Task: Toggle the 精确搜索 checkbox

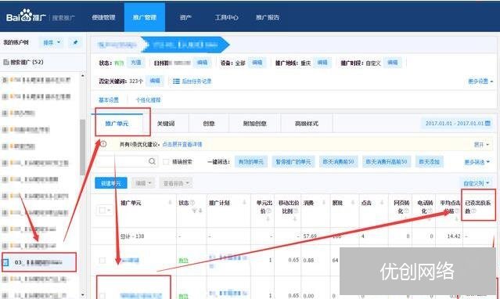Action: (x=166, y=162)
